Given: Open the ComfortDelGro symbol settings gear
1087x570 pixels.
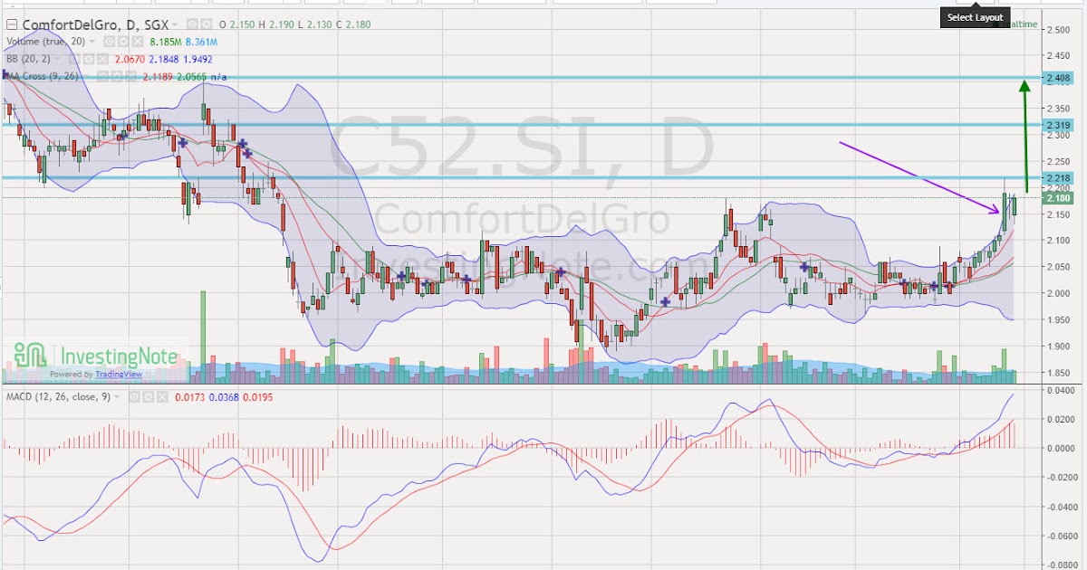Looking at the screenshot, I should 204,24.
